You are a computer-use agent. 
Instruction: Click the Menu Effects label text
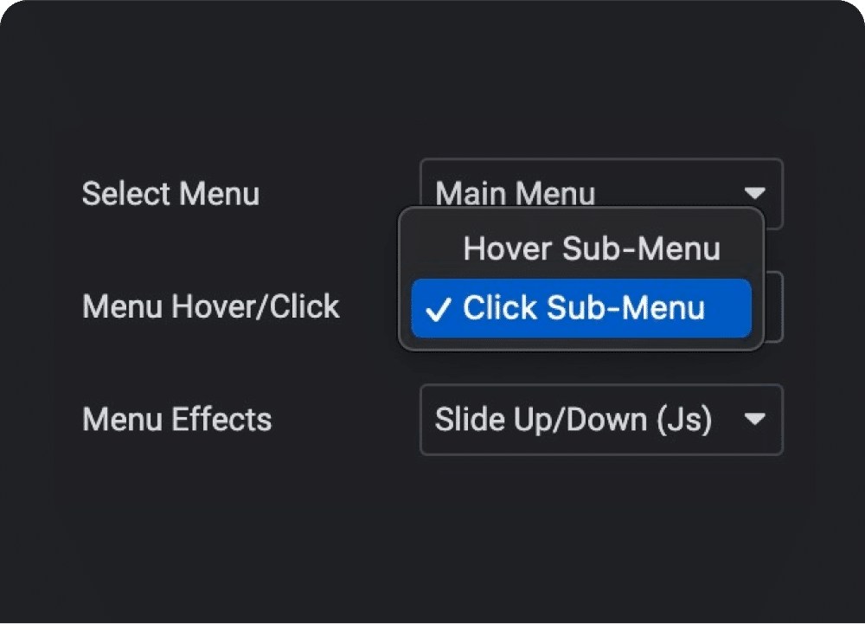[177, 419]
